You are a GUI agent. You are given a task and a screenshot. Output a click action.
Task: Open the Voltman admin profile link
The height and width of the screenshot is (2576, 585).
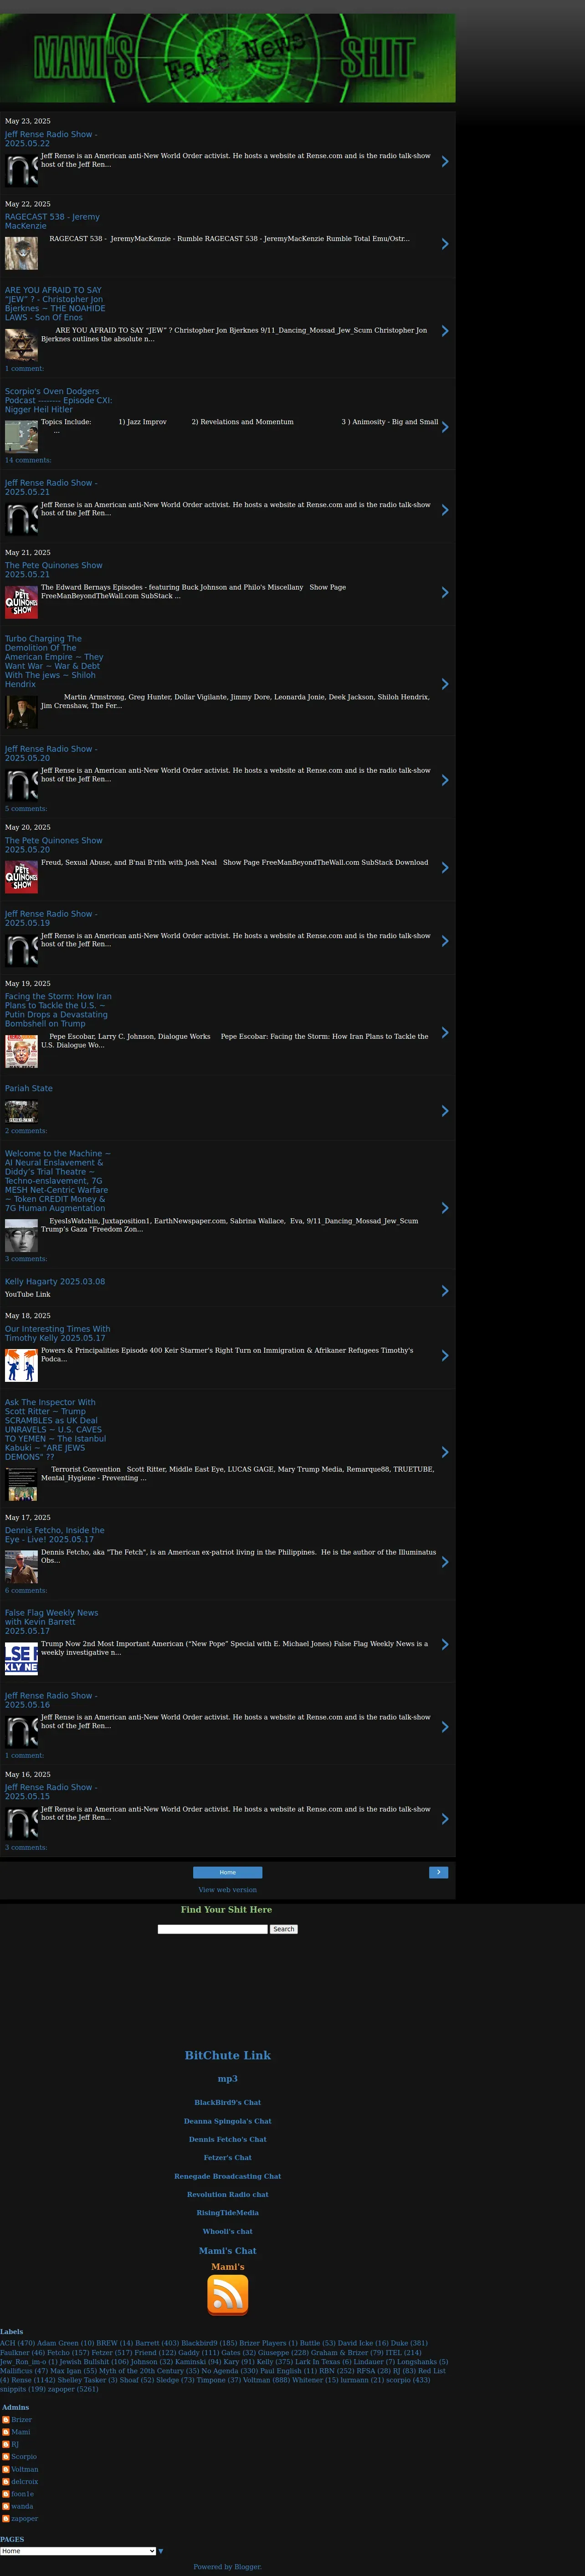coord(25,2470)
